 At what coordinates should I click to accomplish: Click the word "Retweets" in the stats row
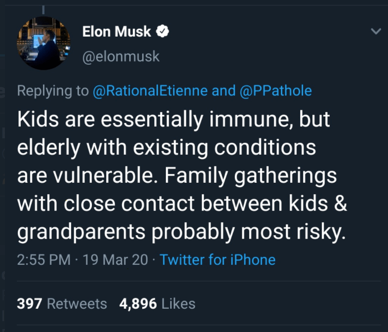[x=77, y=303]
